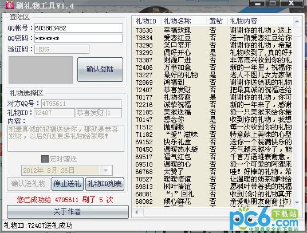
Task: Click the 关于作者 button
Action: pyautogui.click(x=68, y=211)
